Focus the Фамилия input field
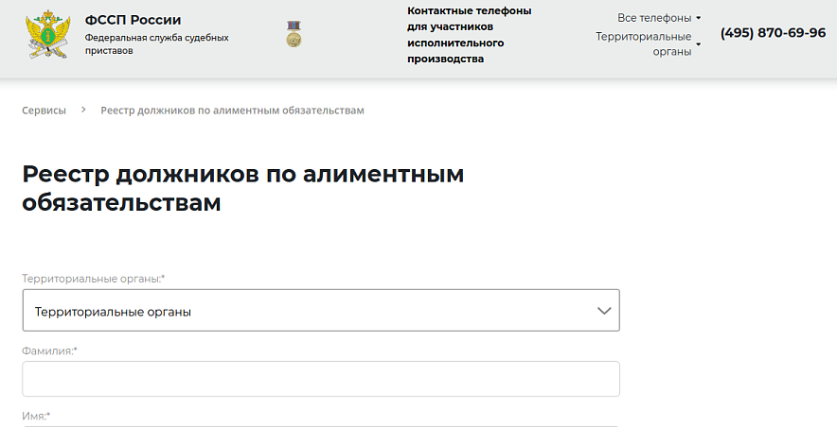This screenshot has height=427, width=837. click(320, 379)
